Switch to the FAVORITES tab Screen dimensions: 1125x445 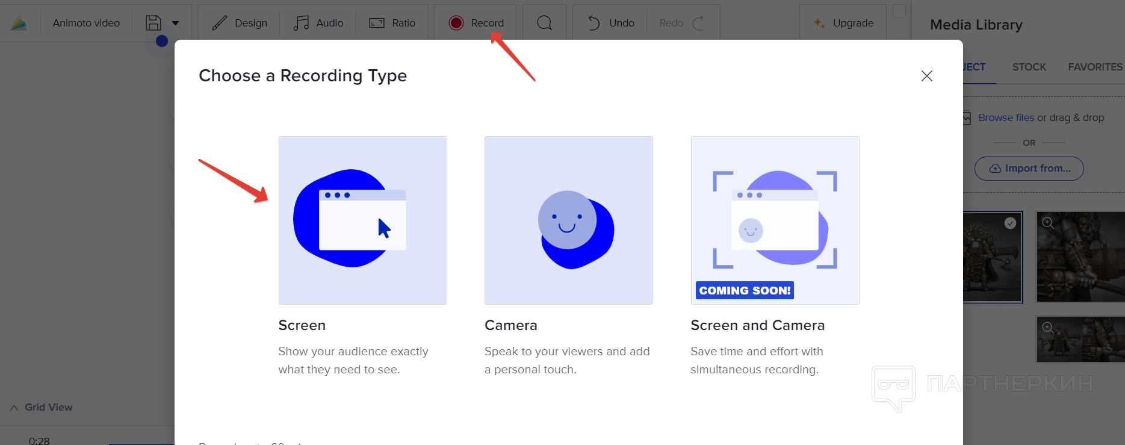click(1094, 67)
